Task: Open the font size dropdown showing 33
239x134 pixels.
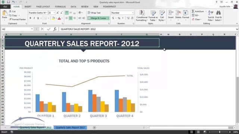Action: 54,13
